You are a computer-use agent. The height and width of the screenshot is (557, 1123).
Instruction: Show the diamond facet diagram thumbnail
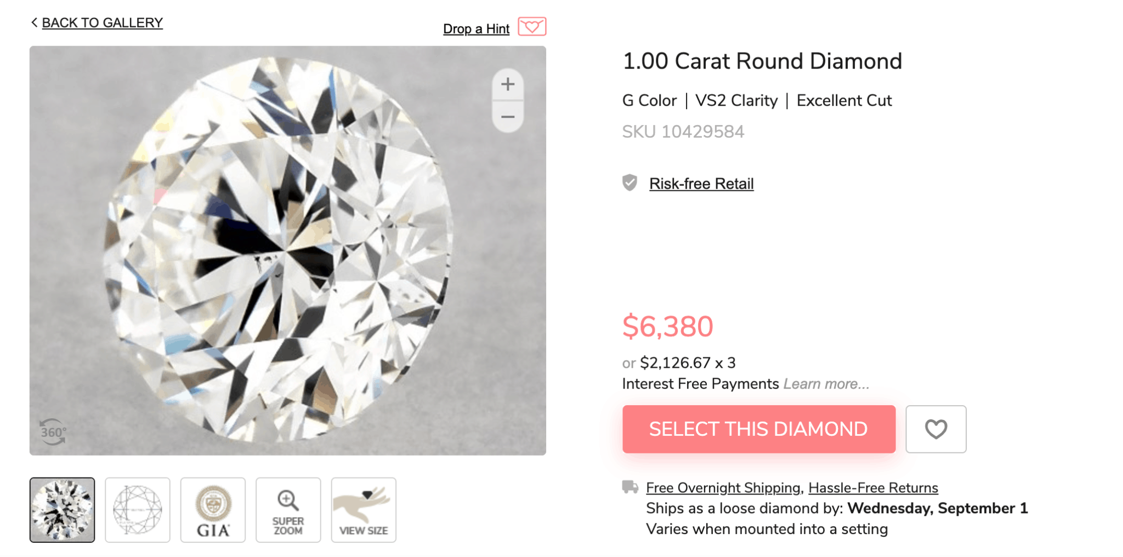138,510
